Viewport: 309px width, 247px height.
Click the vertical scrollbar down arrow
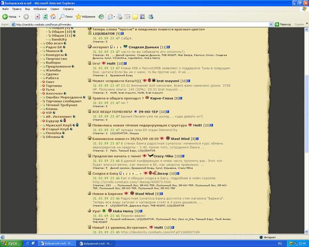pos(306,232)
